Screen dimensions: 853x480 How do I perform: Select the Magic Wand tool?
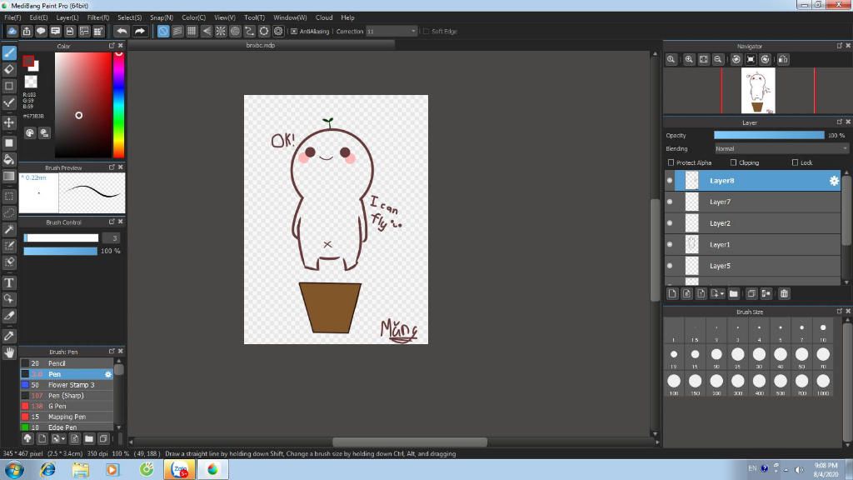(9, 230)
